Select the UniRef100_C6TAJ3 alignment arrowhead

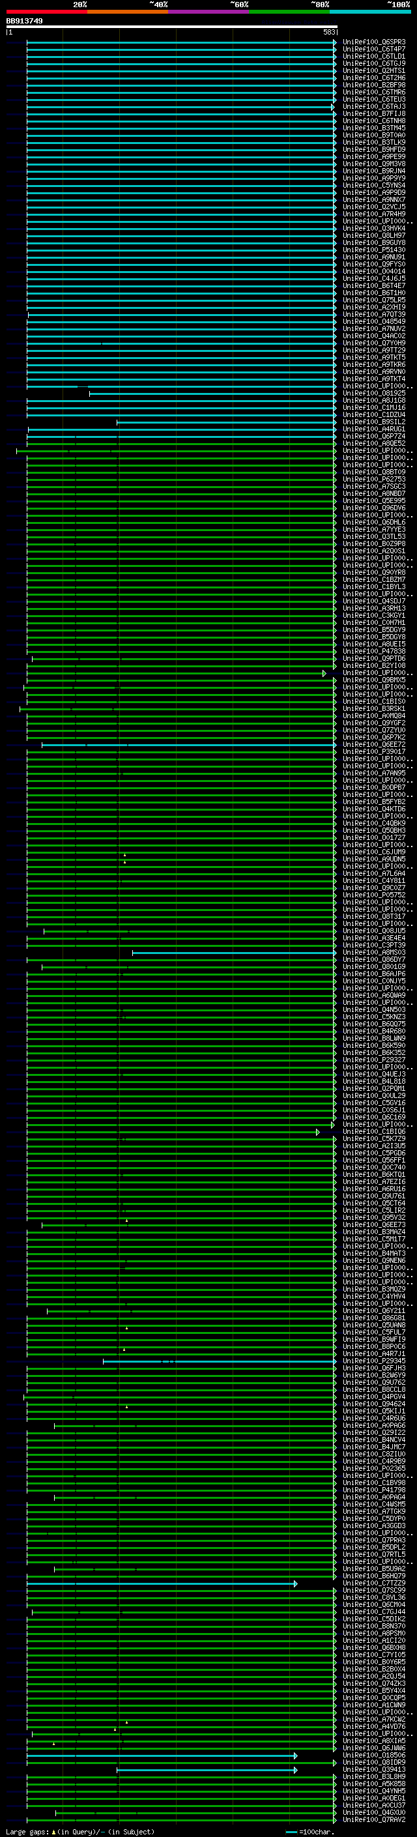[332, 107]
